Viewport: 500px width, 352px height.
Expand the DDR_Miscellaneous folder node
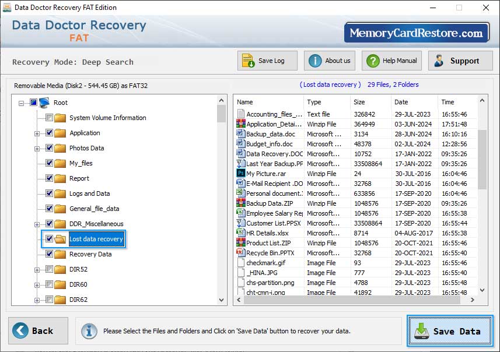point(37,224)
